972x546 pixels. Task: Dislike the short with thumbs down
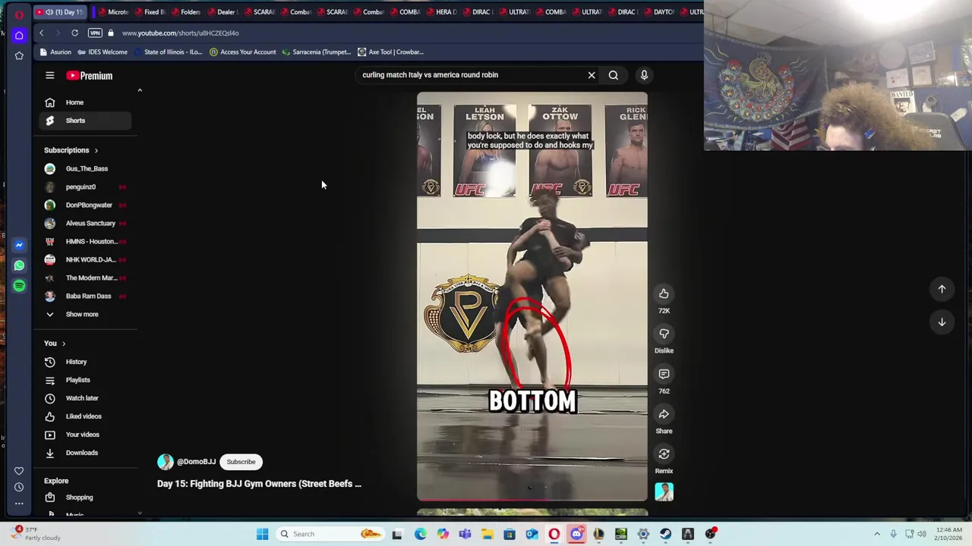(664, 334)
